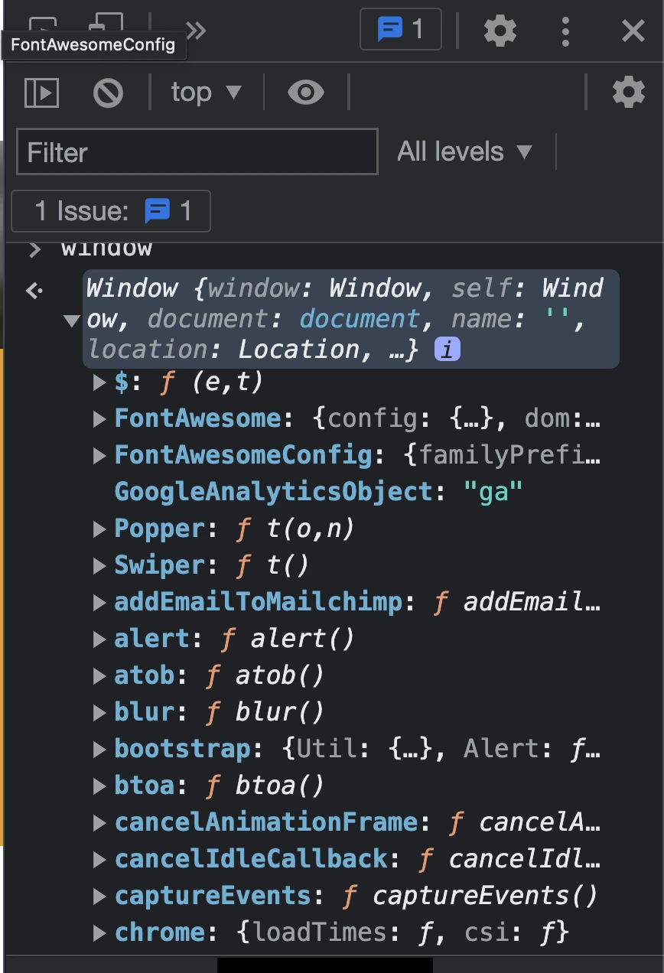Select GoogleAnalyticsObject "ga" row
Screen dimensions: 664x973
pyautogui.click(x=318, y=492)
